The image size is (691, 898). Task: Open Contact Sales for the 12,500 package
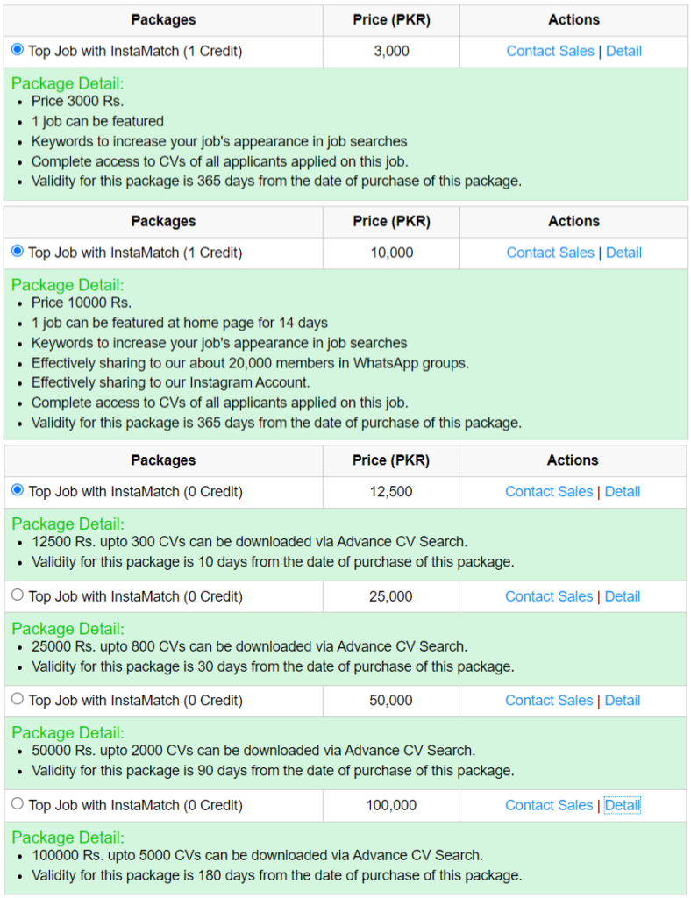[x=549, y=491]
